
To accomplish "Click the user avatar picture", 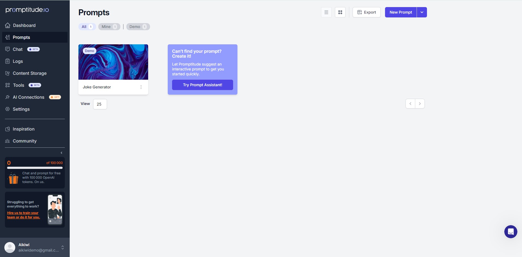I will tap(10, 247).
